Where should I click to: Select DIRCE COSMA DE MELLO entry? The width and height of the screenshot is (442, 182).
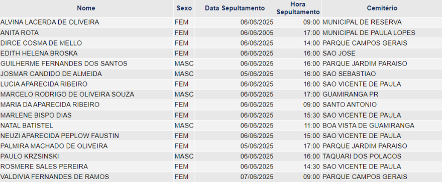(41, 43)
